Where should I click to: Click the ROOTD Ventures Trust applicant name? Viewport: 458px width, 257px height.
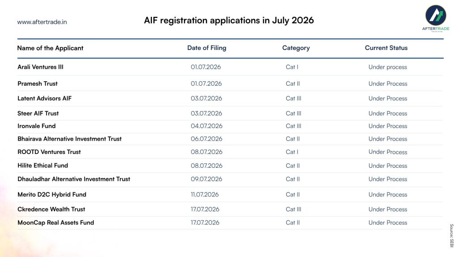[x=49, y=152]
